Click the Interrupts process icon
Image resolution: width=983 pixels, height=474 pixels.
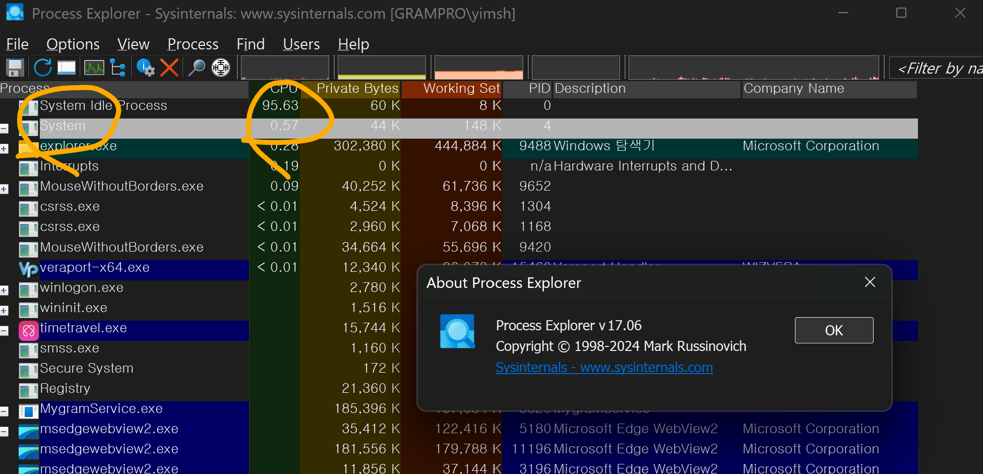click(29, 168)
